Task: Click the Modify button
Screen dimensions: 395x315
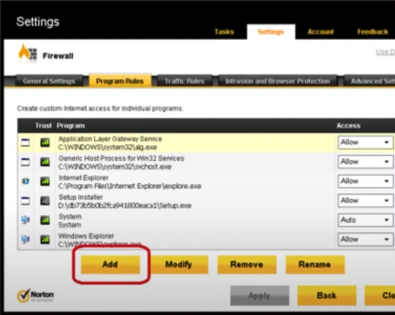Action: [179, 265]
